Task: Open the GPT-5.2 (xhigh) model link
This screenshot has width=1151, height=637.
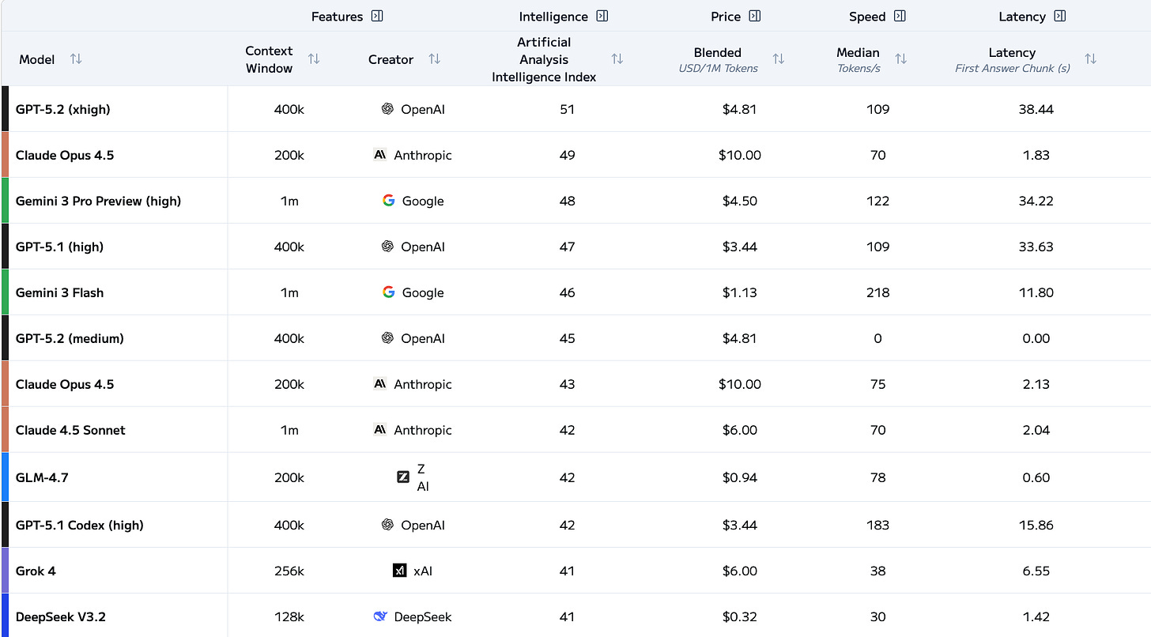Action: [x=63, y=109]
